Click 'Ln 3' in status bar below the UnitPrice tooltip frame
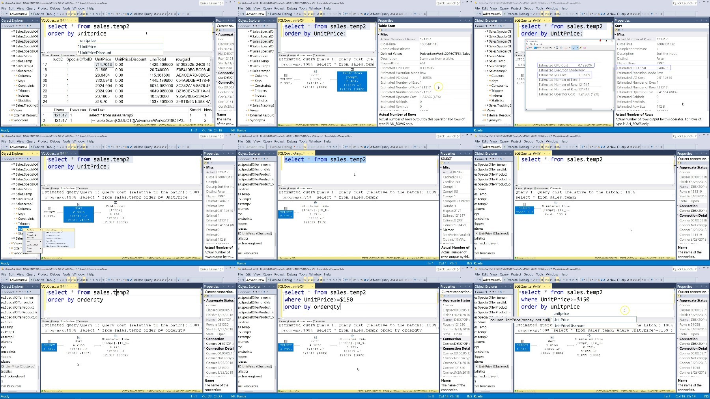710x399 pixels. 667,396
